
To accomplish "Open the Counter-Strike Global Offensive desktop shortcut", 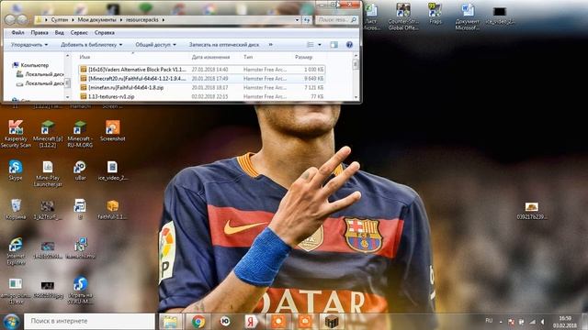I will [403, 16].
